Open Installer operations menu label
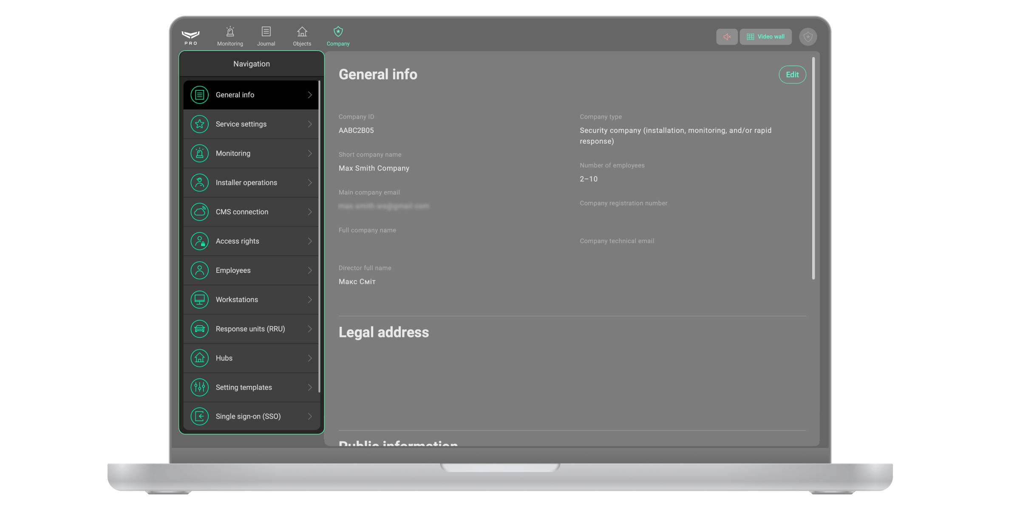 coord(246,183)
